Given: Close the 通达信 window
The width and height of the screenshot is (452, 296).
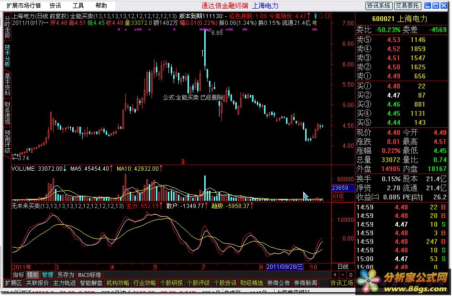Looking at the screenshot, I should (x=444, y=6).
